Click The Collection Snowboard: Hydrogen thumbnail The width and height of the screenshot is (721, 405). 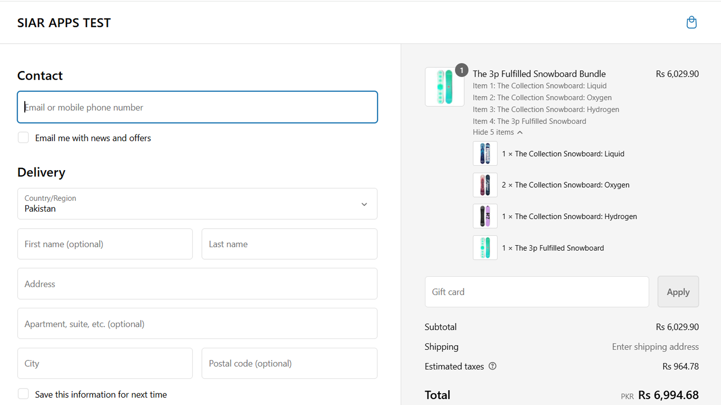[x=485, y=216]
